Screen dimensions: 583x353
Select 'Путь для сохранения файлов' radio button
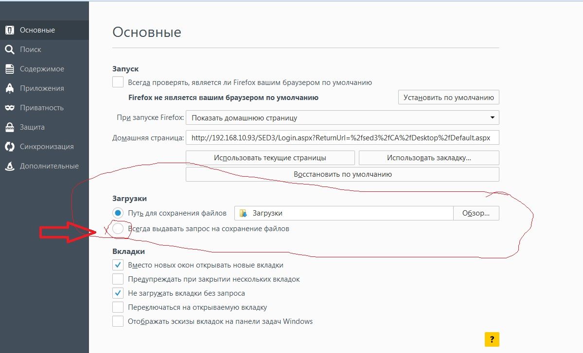[x=118, y=213]
